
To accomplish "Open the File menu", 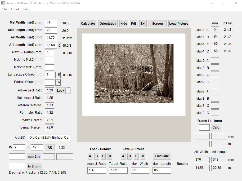I will coord(4,9).
